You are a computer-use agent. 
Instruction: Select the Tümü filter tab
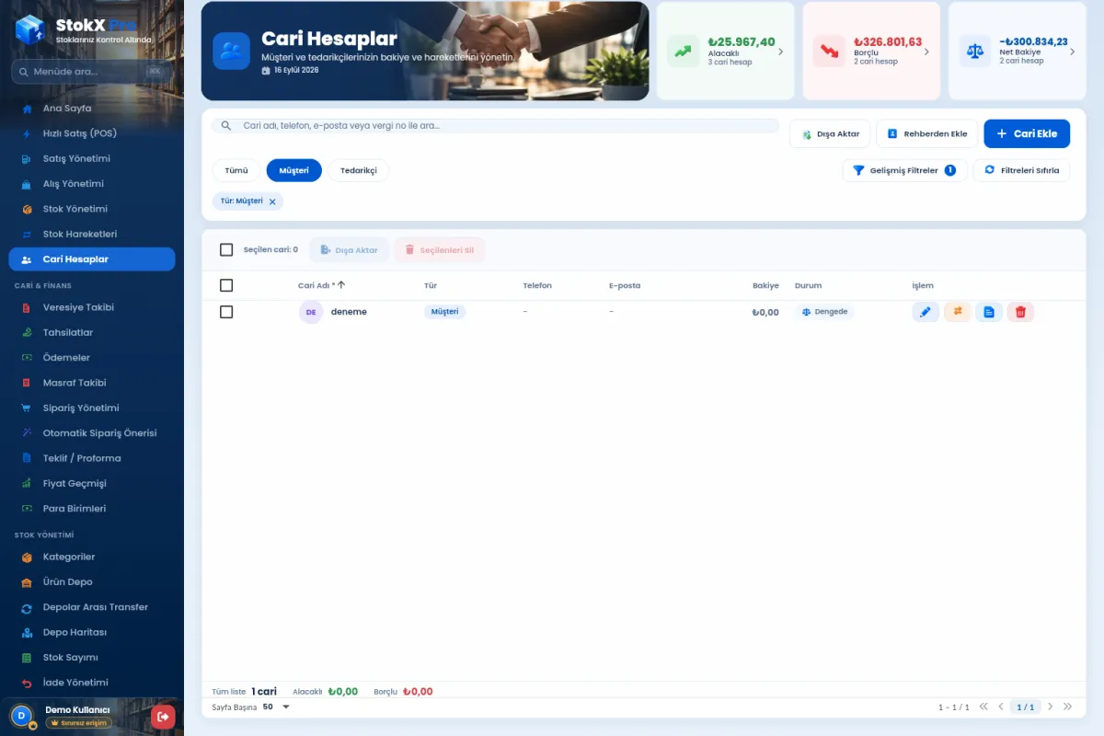pyautogui.click(x=236, y=170)
